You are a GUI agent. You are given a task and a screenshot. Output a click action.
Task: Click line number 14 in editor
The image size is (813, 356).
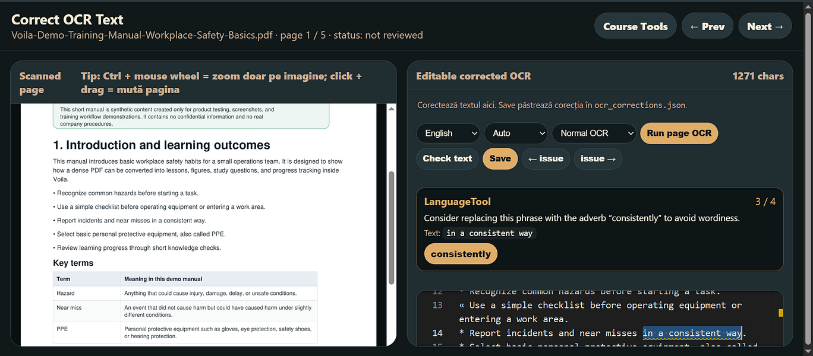pyautogui.click(x=437, y=333)
